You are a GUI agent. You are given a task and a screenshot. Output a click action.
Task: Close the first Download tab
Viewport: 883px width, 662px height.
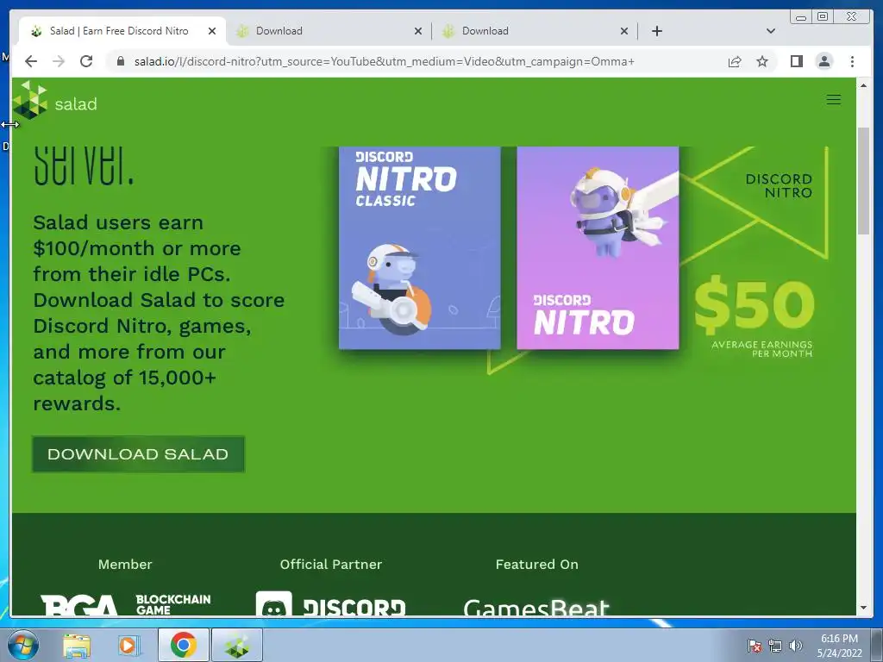(418, 31)
